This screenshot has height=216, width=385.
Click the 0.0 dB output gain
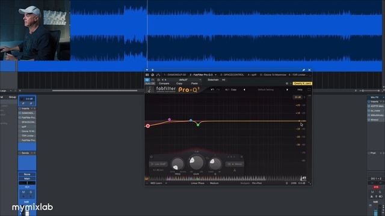(302, 183)
